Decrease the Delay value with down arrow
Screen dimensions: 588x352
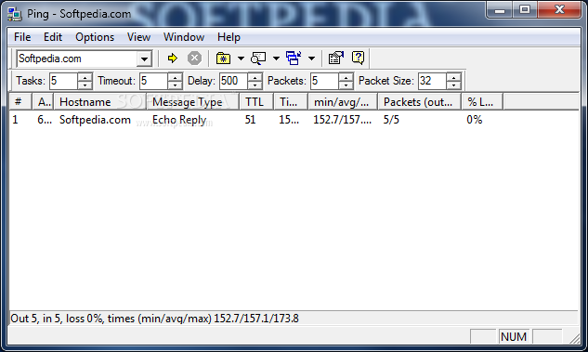pos(255,85)
